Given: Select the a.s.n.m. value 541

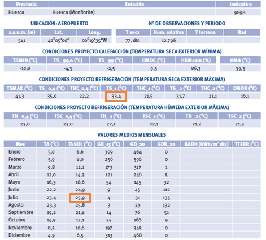Looking at the screenshot, I should coord(22,41).
